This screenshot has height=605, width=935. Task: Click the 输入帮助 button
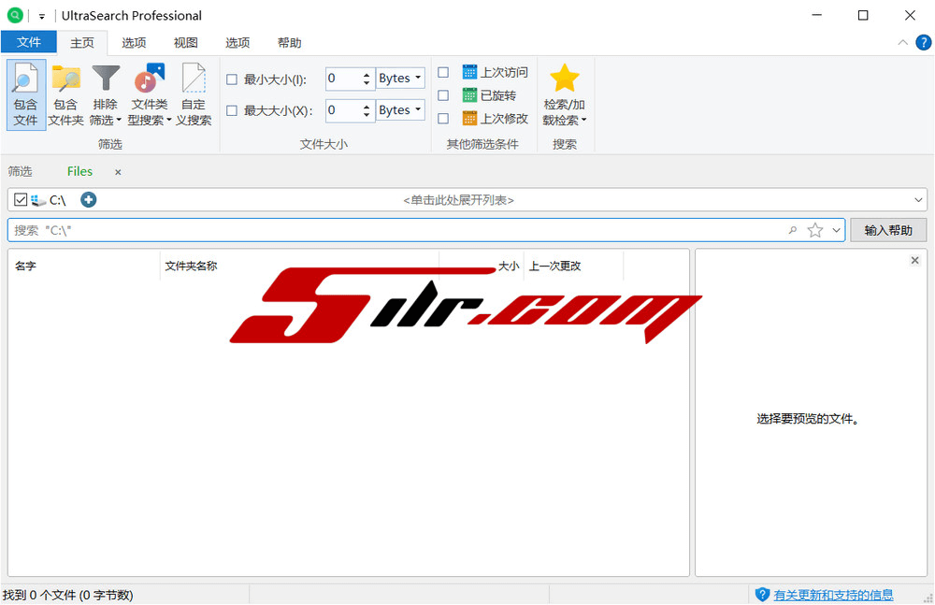coord(888,230)
